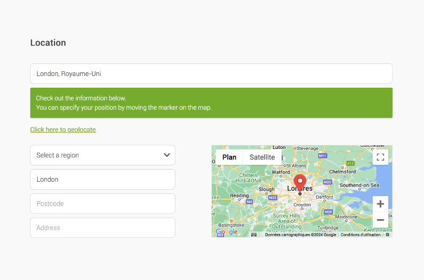Zoom in on the map

click(x=380, y=204)
